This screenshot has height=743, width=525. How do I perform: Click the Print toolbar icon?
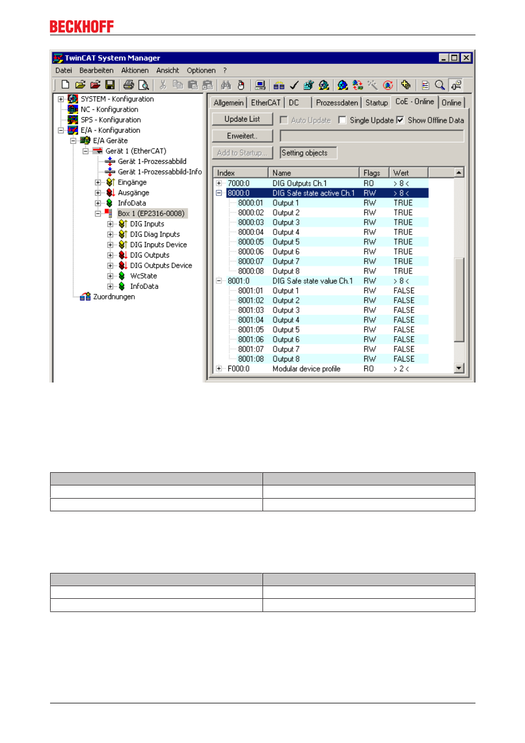point(129,85)
